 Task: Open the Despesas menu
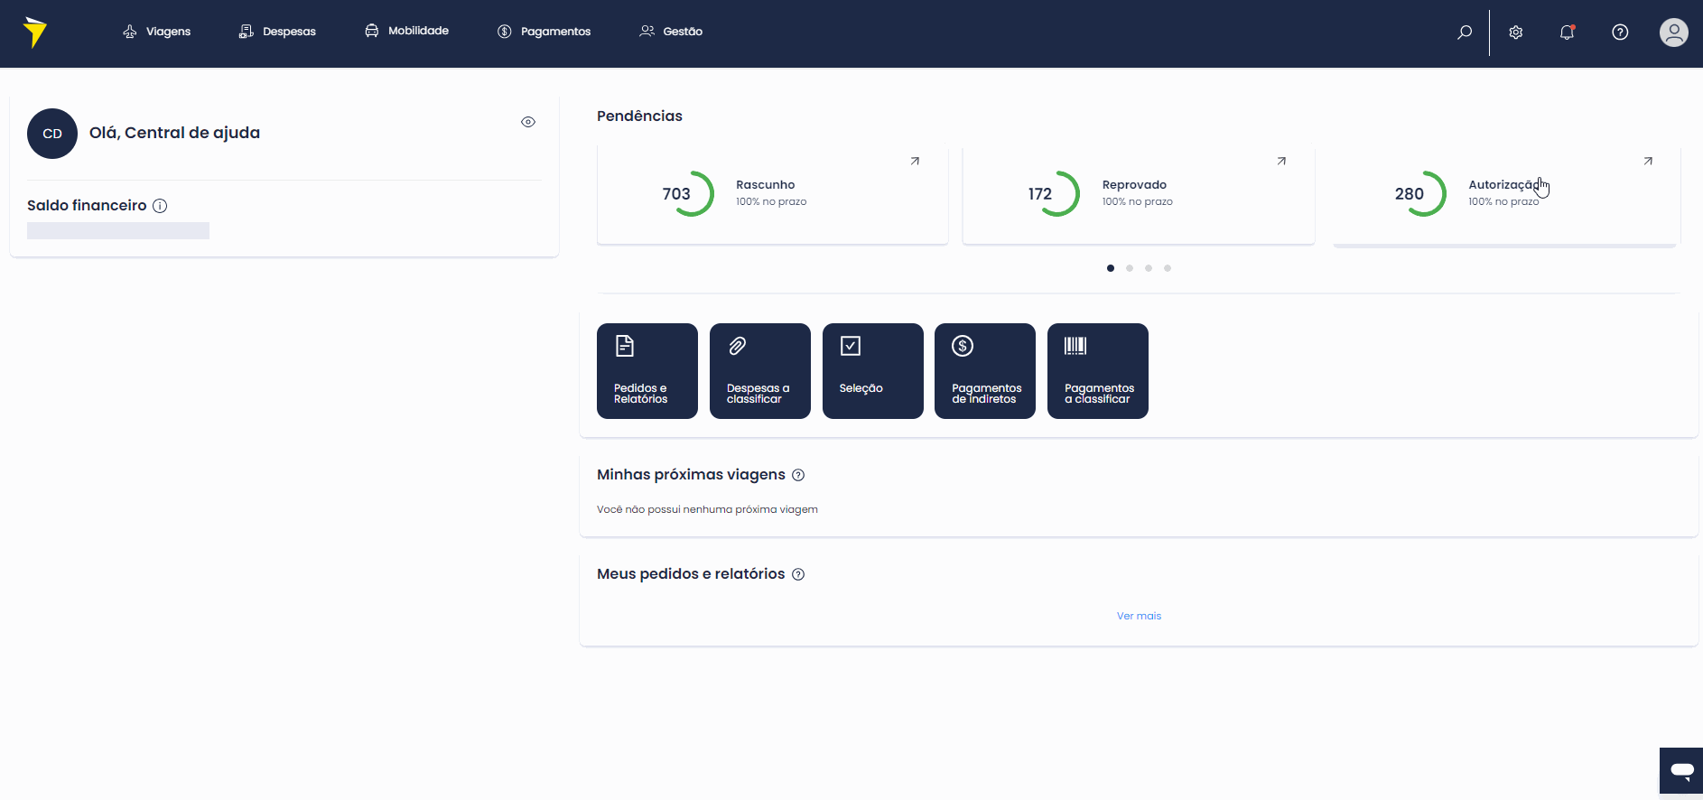277,32
